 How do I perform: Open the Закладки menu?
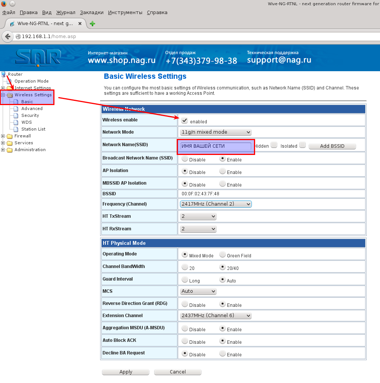click(x=92, y=13)
